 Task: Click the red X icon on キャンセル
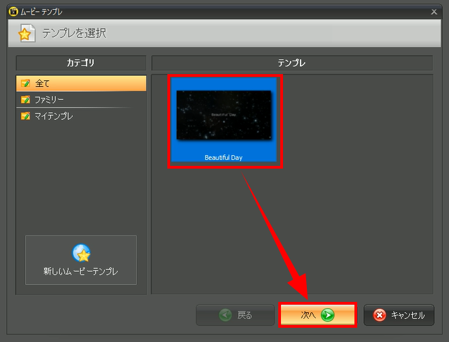point(380,315)
